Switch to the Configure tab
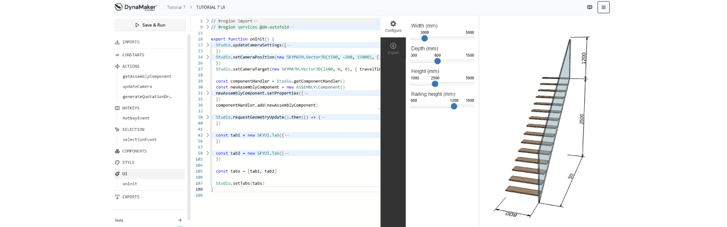The width and height of the screenshot is (727, 227). coord(393,26)
